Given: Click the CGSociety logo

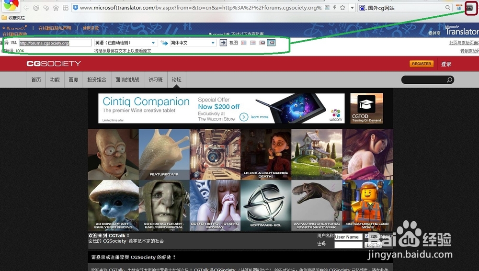Looking at the screenshot, I should (54, 64).
